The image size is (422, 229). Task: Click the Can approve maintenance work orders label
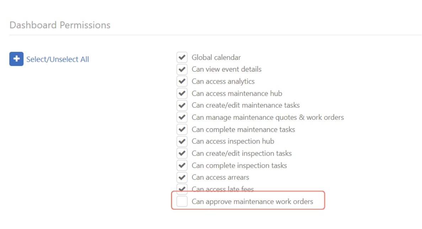point(252,202)
